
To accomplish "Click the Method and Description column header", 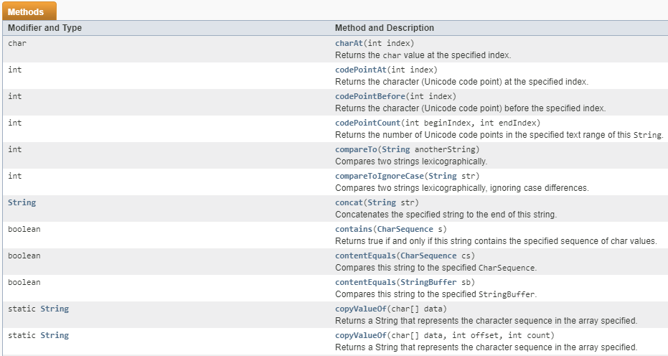I will 385,28.
